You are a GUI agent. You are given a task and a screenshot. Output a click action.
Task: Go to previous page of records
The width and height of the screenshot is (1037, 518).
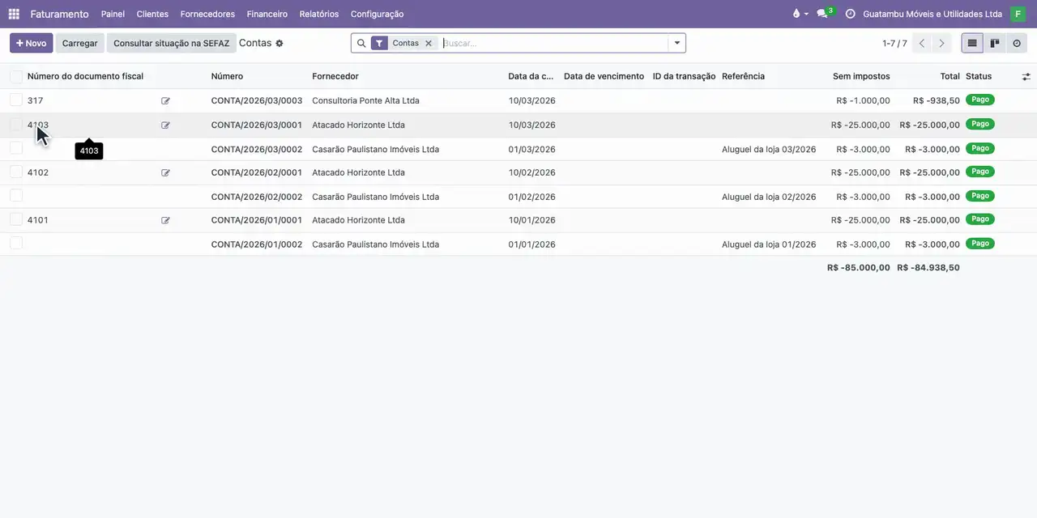point(921,43)
